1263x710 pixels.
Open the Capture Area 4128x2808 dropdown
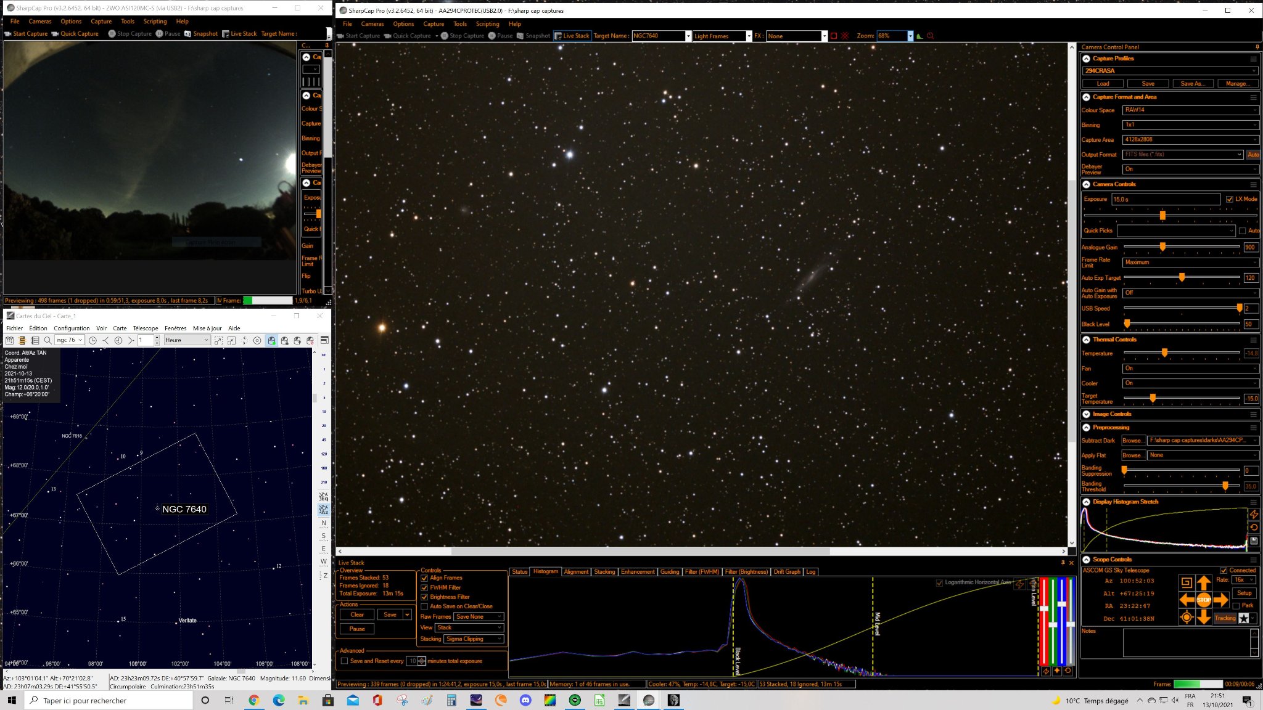(x=1190, y=140)
